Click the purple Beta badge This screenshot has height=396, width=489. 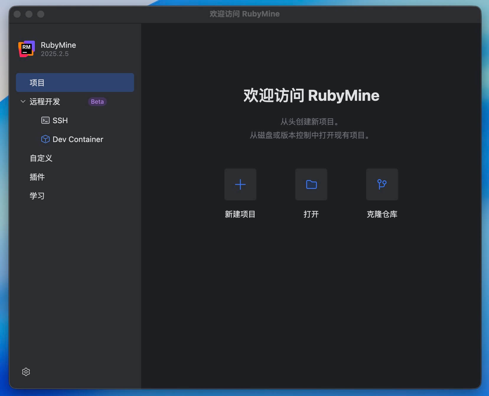[97, 102]
